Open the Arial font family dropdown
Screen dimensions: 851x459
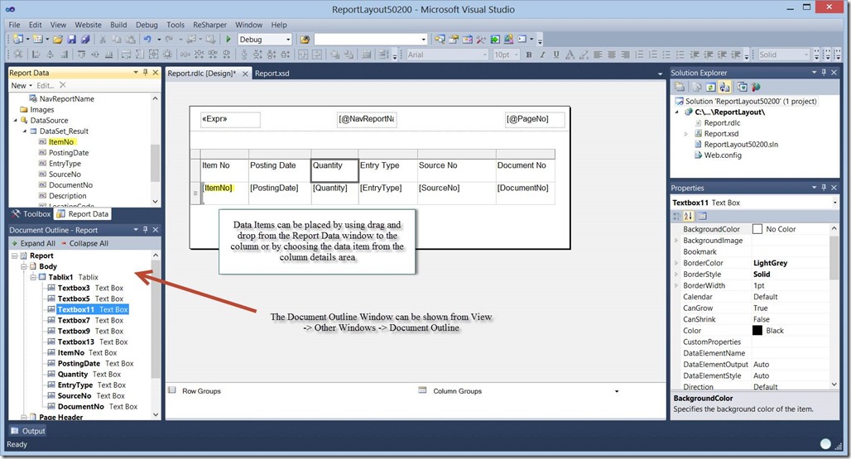(484, 55)
